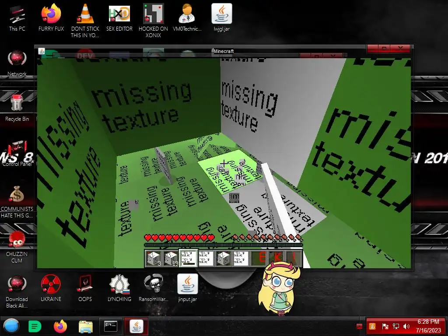Open the Recycle Bin

(17, 108)
